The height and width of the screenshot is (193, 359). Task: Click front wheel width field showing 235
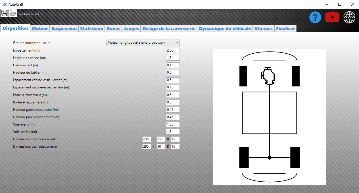[147, 139]
